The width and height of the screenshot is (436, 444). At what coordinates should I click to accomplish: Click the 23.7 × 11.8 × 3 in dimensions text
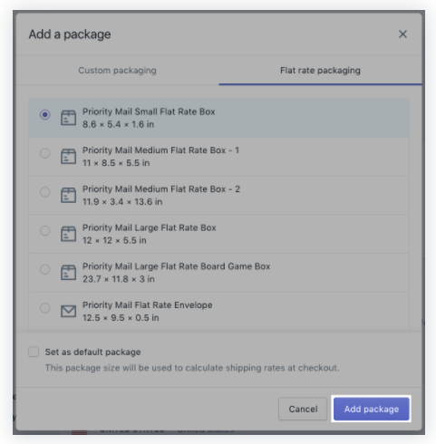119,279
